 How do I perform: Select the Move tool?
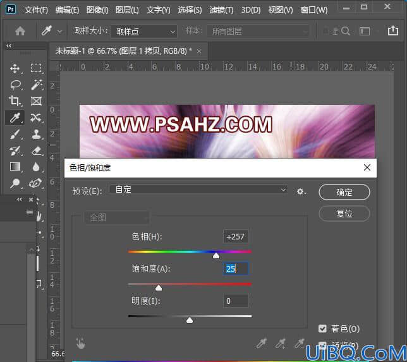click(x=15, y=69)
